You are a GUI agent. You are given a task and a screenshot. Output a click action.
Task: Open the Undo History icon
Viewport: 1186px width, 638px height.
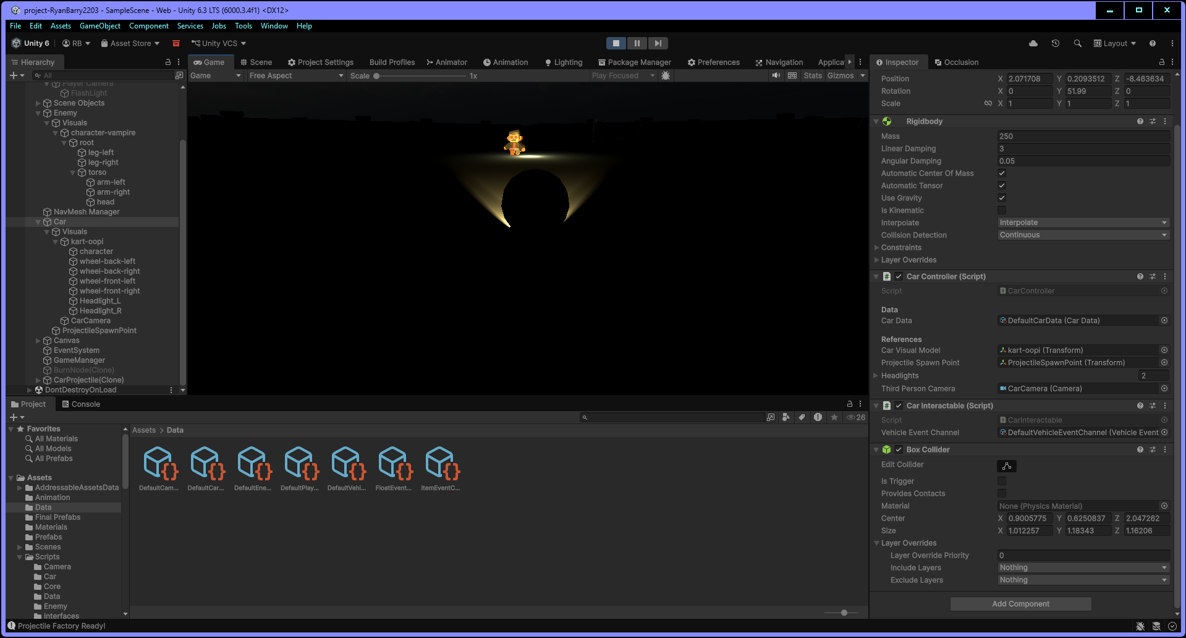tap(1056, 43)
